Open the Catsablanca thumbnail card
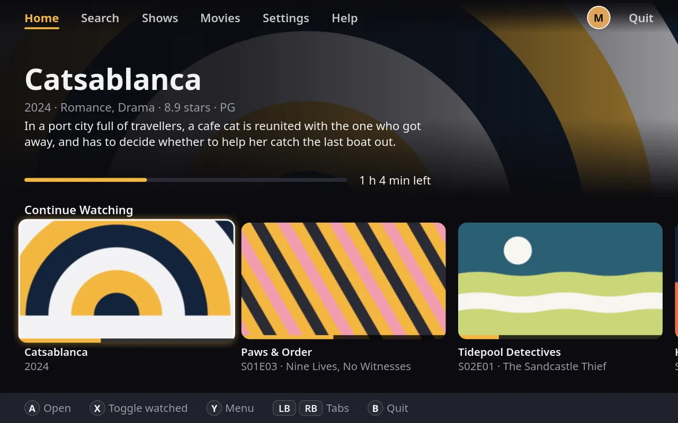678x423 pixels. coord(127,281)
